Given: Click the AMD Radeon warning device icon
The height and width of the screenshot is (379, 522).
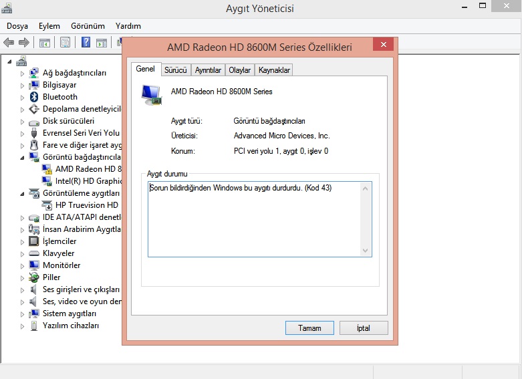Looking at the screenshot, I should click(x=47, y=169).
